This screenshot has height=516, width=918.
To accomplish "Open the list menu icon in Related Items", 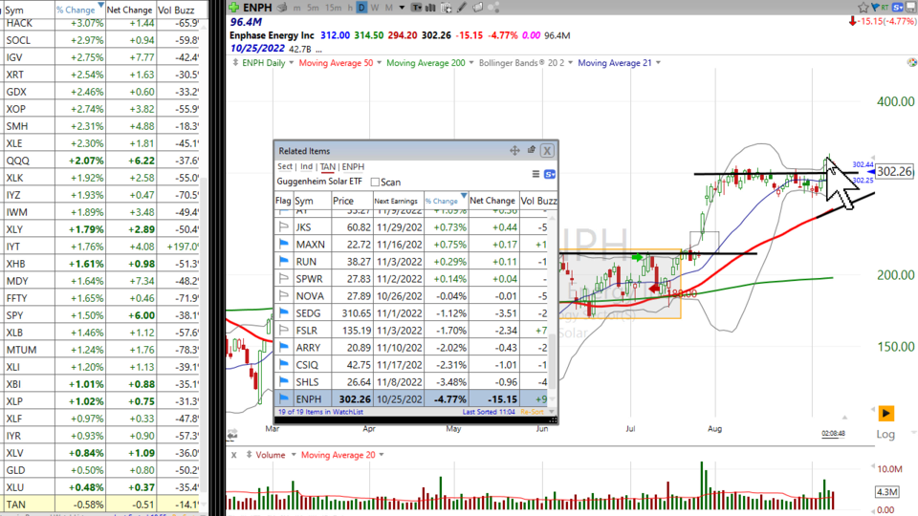I will [x=535, y=174].
